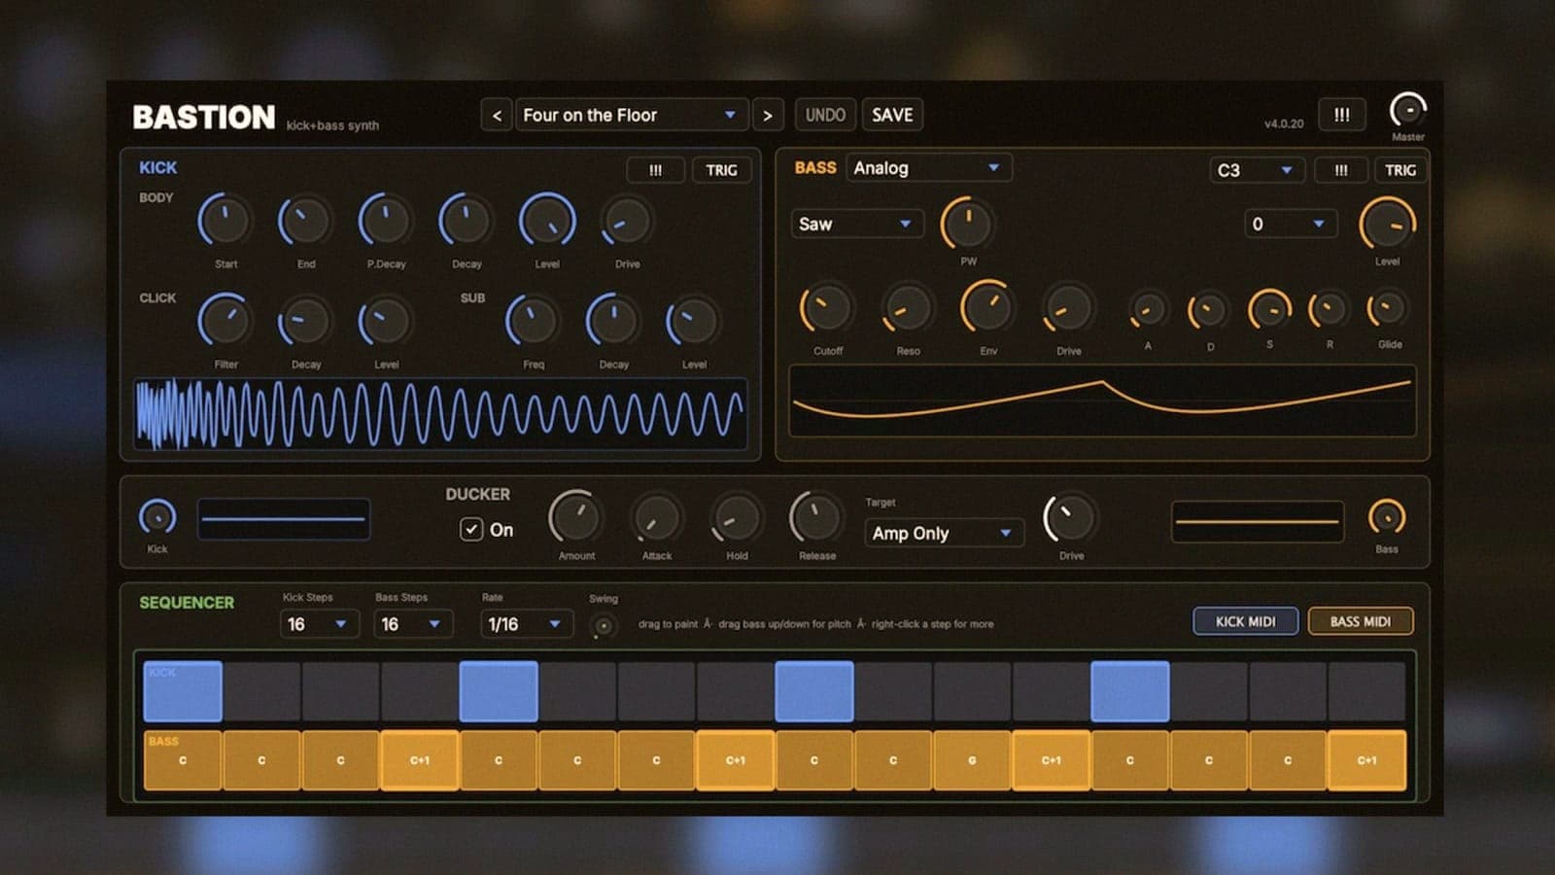Click the UNDO button
1555x875 pixels.
click(825, 115)
